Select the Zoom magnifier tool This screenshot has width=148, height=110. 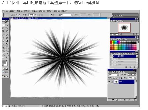click(x=7, y=57)
